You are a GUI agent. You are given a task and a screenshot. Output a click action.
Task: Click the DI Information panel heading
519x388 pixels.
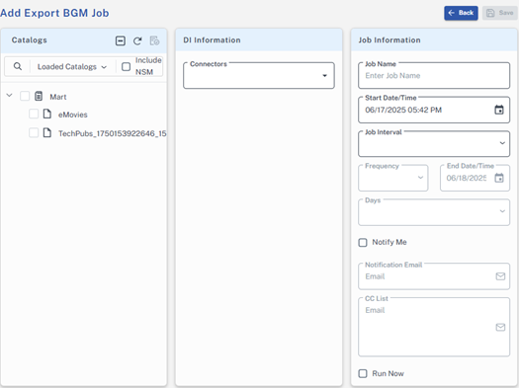212,40
